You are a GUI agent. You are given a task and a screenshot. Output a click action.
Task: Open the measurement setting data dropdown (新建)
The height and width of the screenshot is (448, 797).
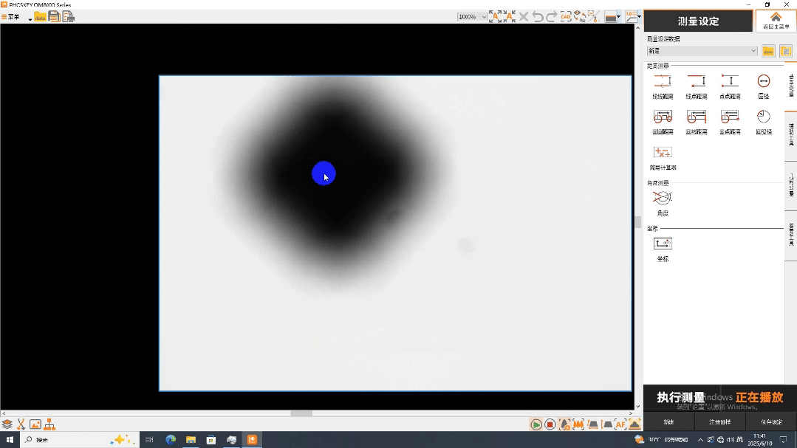702,51
